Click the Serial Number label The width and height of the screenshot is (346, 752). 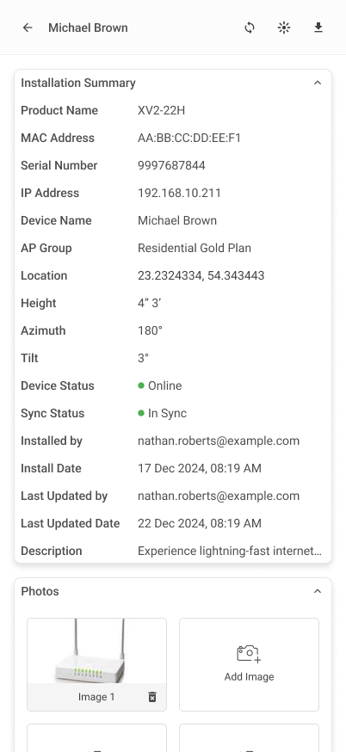tap(59, 165)
